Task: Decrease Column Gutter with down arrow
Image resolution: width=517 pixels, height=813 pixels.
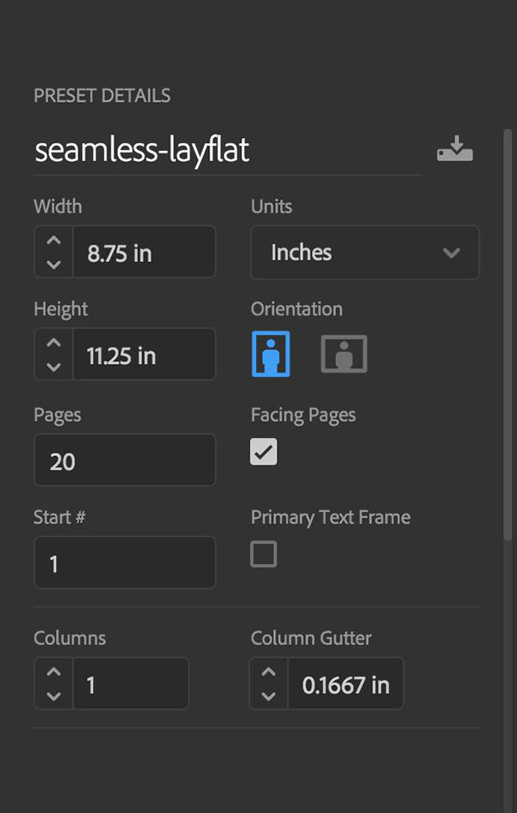Action: pyautogui.click(x=268, y=696)
